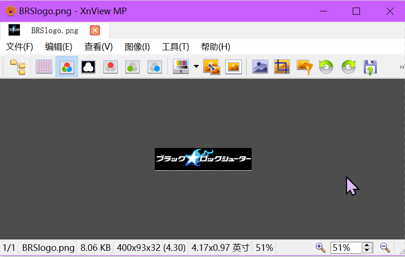Click the purple landscape picture icon
The image size is (405, 257).
tap(260, 67)
